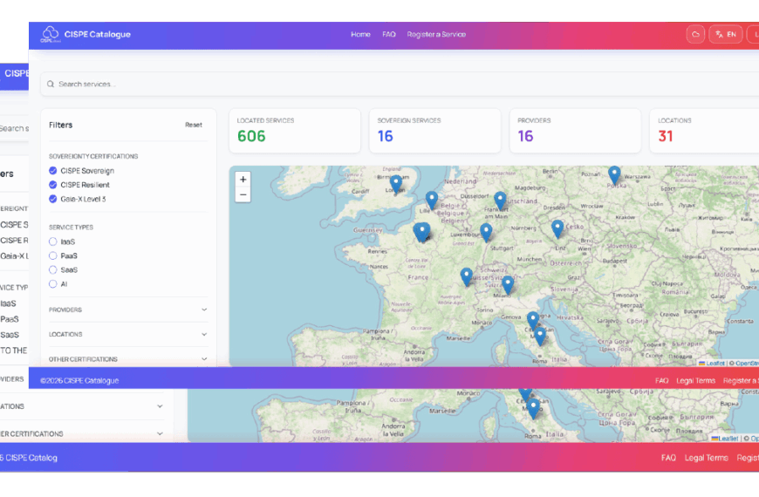The image size is (759, 497).
Task: Select the map marker over London
Action: pyautogui.click(x=396, y=185)
